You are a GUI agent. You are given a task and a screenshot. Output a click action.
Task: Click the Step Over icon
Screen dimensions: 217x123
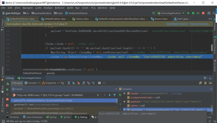[69, 83]
